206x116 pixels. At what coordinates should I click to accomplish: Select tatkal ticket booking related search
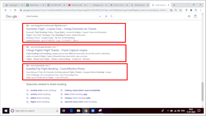tap(40, 98)
